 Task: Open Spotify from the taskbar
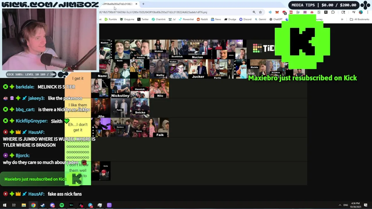click(62, 205)
